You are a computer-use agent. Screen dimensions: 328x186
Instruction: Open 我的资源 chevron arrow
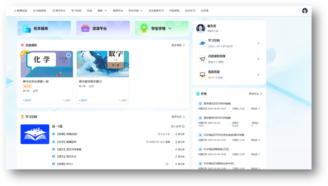coord(258,75)
